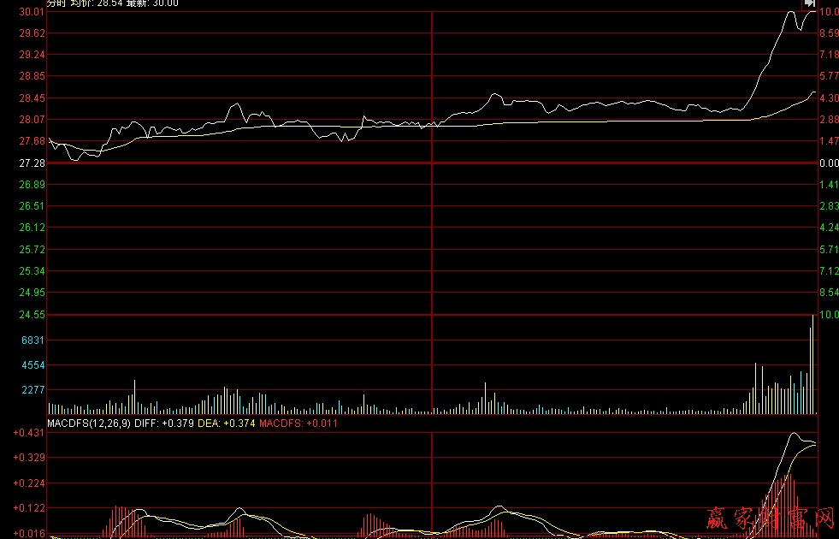This screenshot has height=539, width=839.
Task: Click the 24.55 bottom price axis label
Action: click(x=31, y=315)
